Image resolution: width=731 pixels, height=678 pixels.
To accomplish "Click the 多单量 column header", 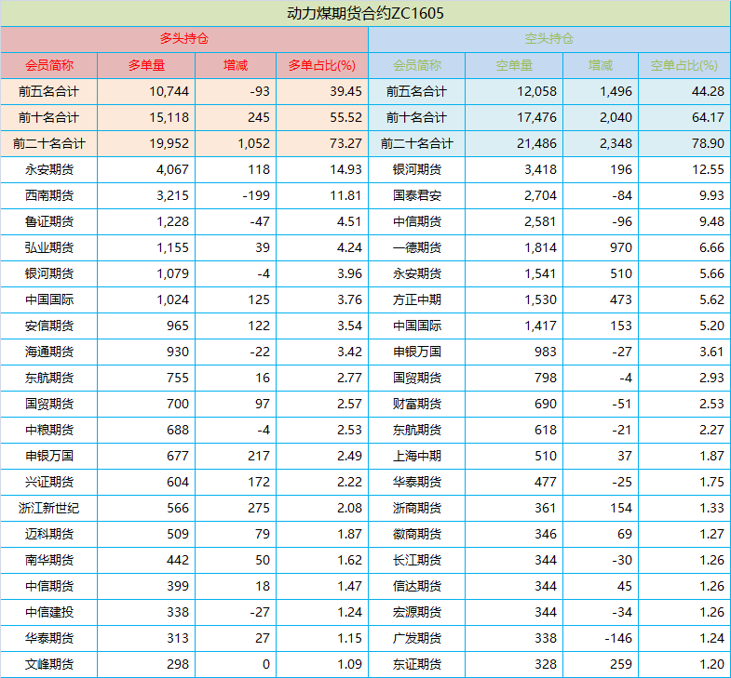I will pos(146,65).
